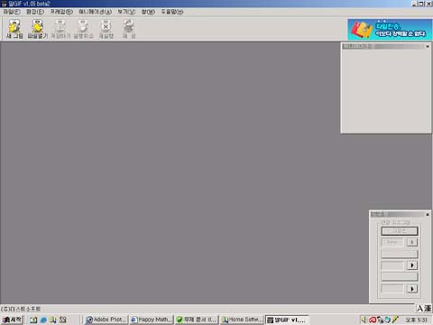Viewport: 433px width, 325px height.
Task: Click the red tray icon
Action: 373,320
